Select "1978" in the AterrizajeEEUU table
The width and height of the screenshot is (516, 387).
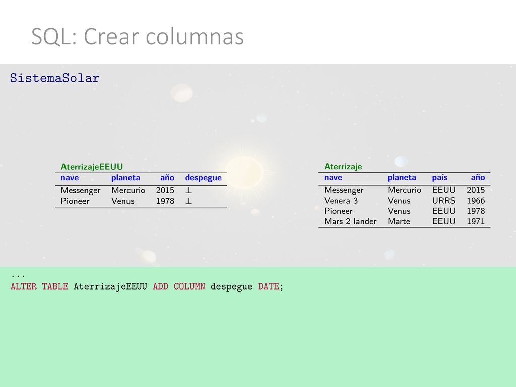point(165,201)
